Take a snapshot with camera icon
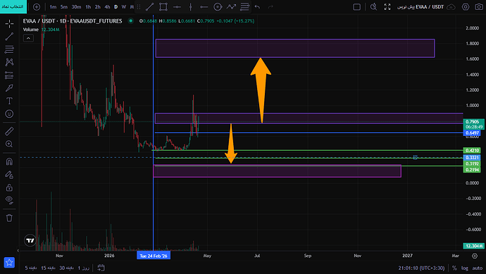This screenshot has height=274, width=486. click(x=479, y=7)
